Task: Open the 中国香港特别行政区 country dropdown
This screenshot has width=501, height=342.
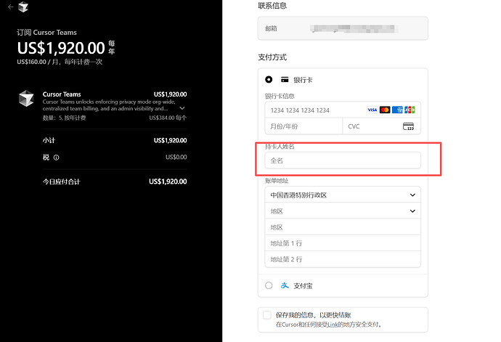Action: [x=343, y=195]
